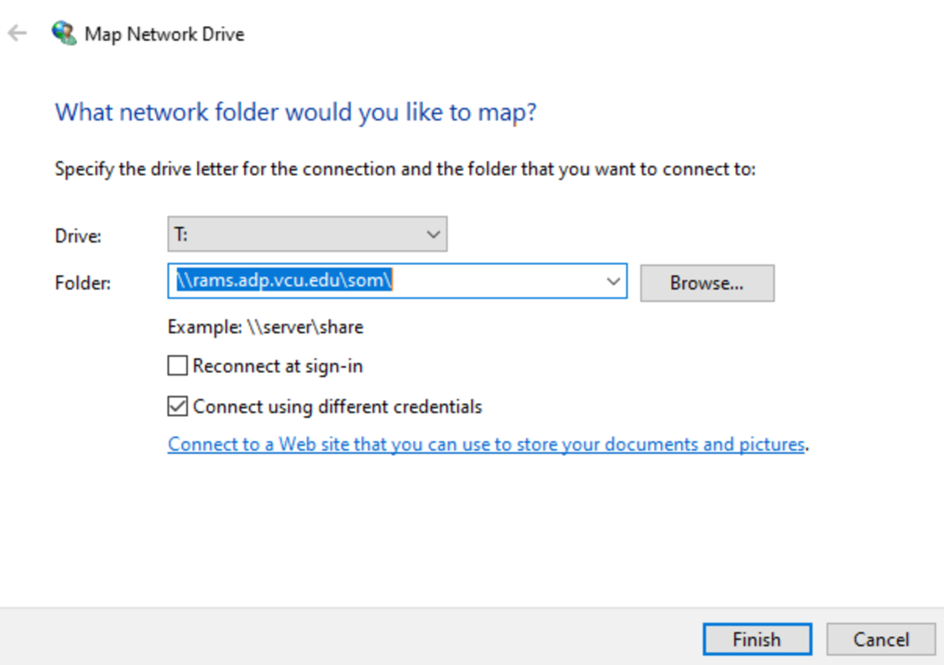Click the Finish button
The height and width of the screenshot is (665, 944).
click(x=756, y=640)
